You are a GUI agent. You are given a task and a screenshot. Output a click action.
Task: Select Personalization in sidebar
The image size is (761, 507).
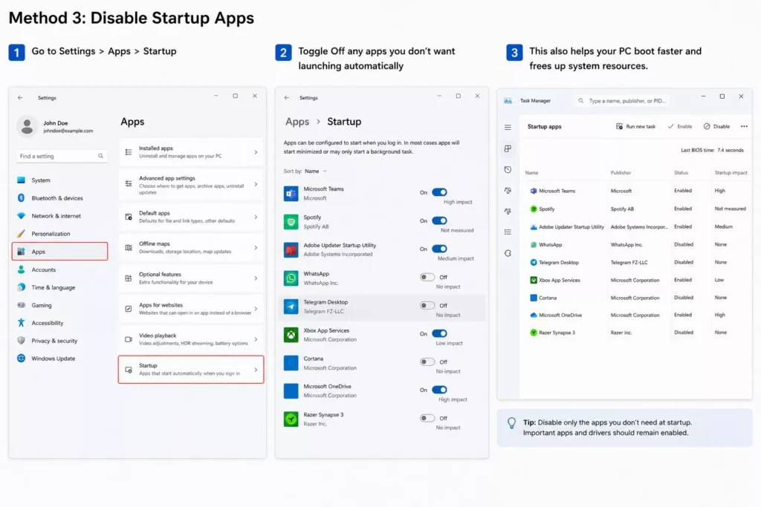(x=59, y=234)
